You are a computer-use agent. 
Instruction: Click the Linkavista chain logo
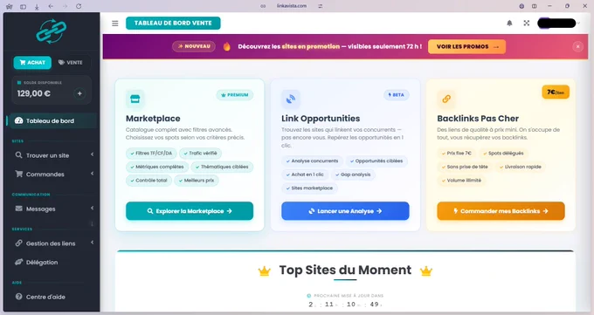(x=52, y=31)
